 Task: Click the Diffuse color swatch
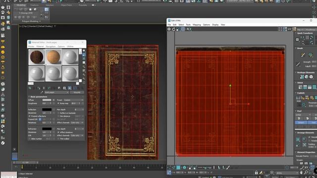(47, 100)
